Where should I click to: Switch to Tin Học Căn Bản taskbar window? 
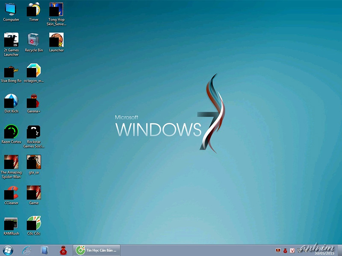(x=96, y=250)
